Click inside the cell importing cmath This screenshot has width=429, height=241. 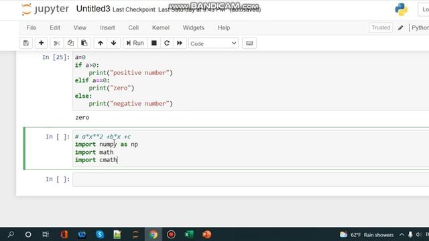click(250, 149)
